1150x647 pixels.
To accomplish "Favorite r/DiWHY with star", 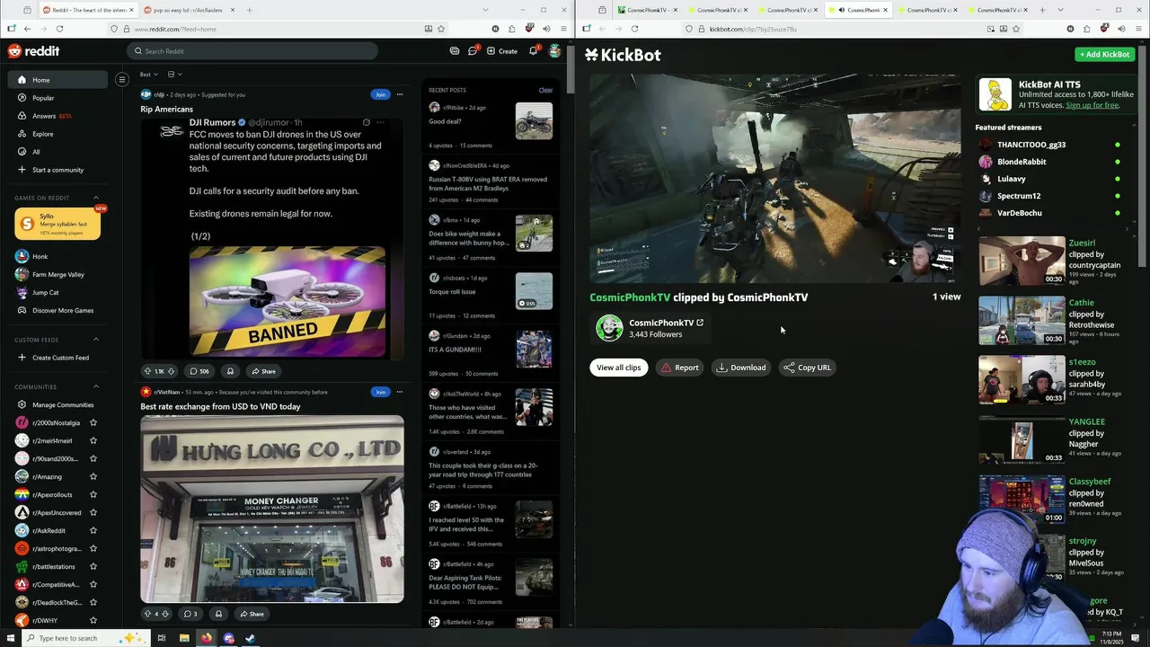I will pyautogui.click(x=93, y=620).
